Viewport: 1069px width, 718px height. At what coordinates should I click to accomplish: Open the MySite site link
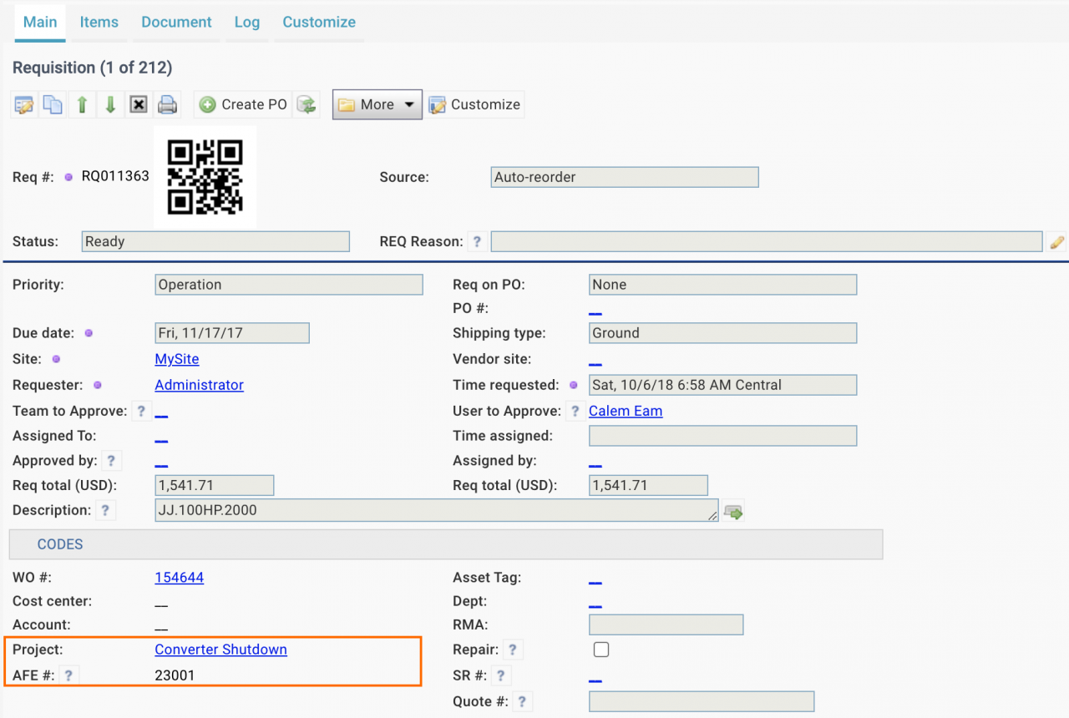click(x=177, y=359)
